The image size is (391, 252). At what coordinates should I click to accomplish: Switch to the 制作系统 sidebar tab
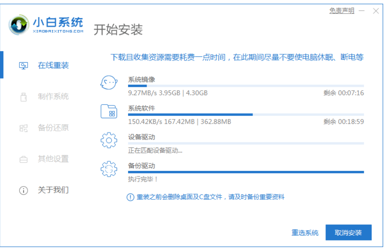click(53, 97)
